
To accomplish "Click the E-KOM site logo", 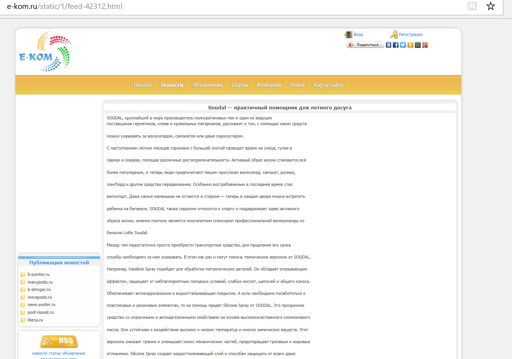I will 45,51.
